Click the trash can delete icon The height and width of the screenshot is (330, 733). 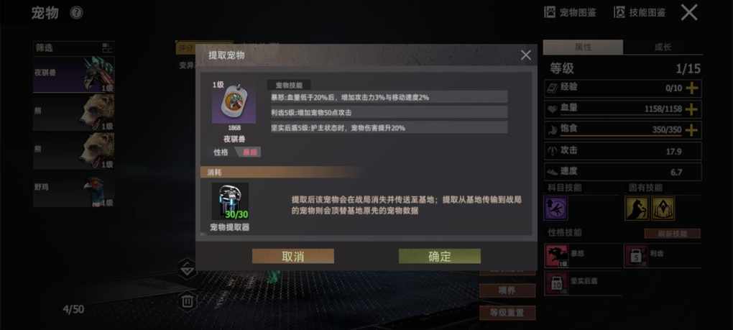(x=188, y=301)
